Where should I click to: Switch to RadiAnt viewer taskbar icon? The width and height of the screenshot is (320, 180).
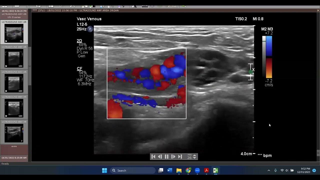coord(215,170)
